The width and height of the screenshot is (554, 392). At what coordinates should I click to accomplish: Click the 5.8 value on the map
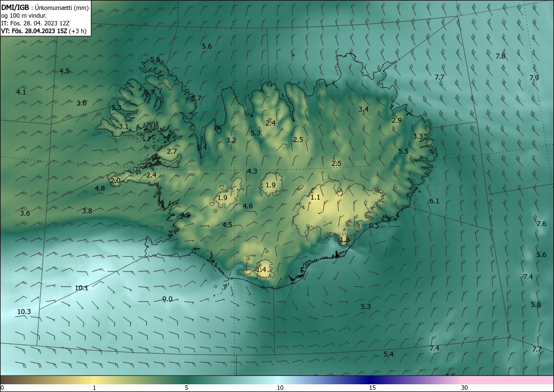(536, 304)
